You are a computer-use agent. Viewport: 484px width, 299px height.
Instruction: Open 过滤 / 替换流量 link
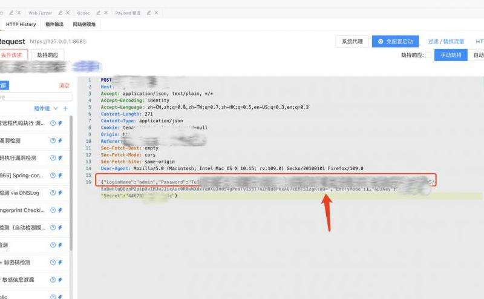tap(446, 42)
